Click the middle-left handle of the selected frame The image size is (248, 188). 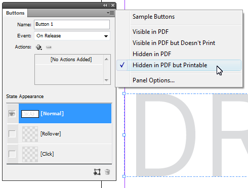[124, 135]
